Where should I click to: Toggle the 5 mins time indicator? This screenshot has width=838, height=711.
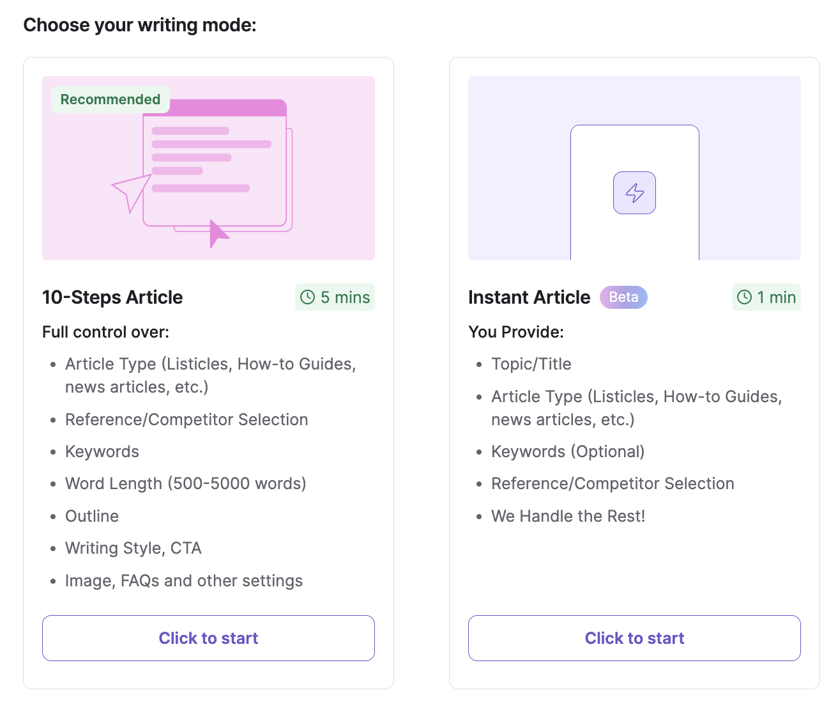coord(335,297)
